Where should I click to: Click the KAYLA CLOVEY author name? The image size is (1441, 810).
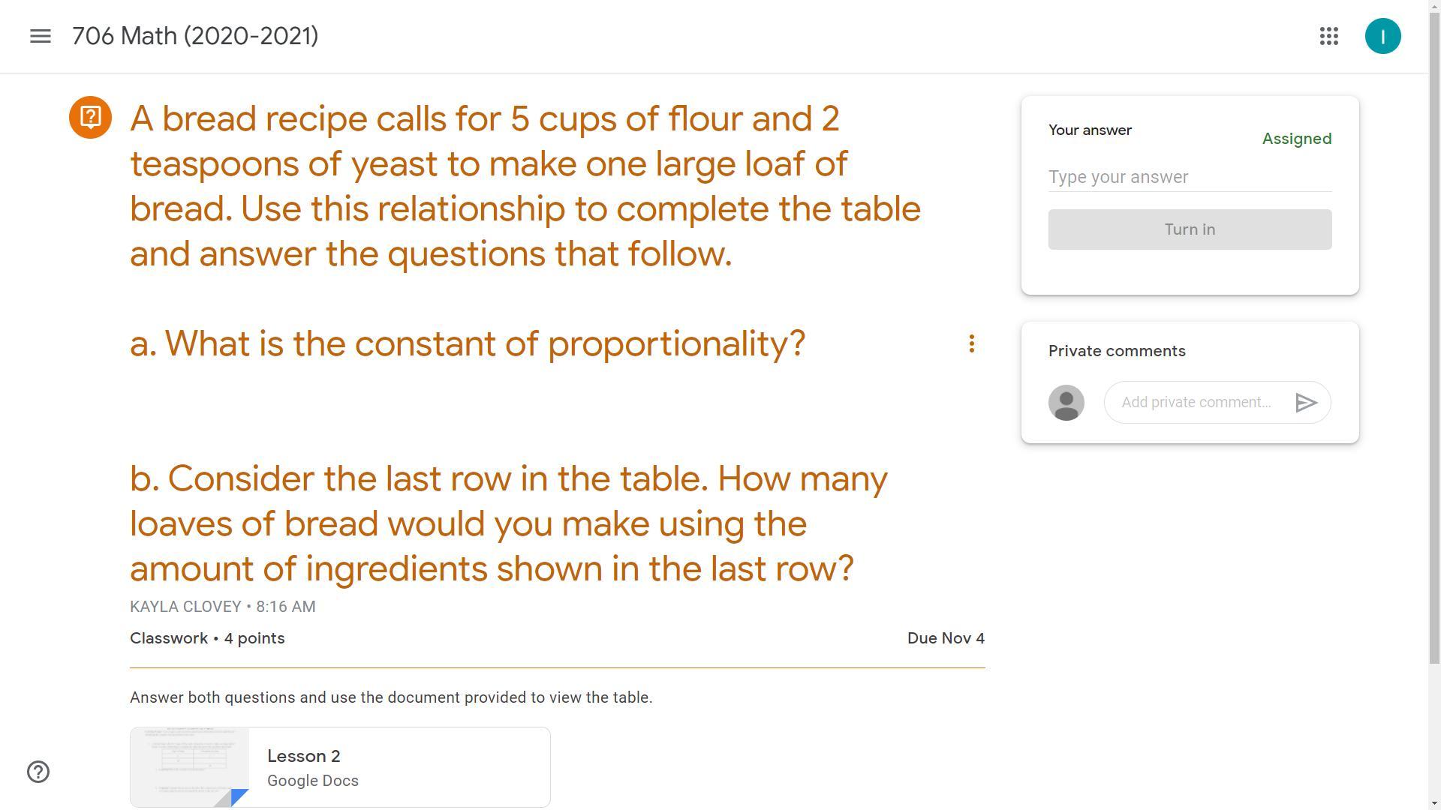(x=185, y=607)
